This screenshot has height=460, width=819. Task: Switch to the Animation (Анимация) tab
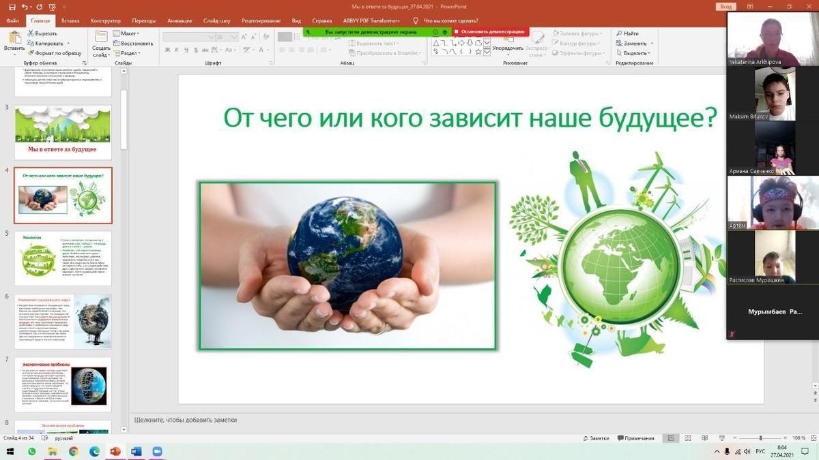(x=179, y=21)
